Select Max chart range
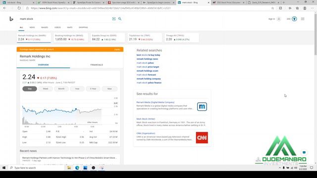 [109, 89]
